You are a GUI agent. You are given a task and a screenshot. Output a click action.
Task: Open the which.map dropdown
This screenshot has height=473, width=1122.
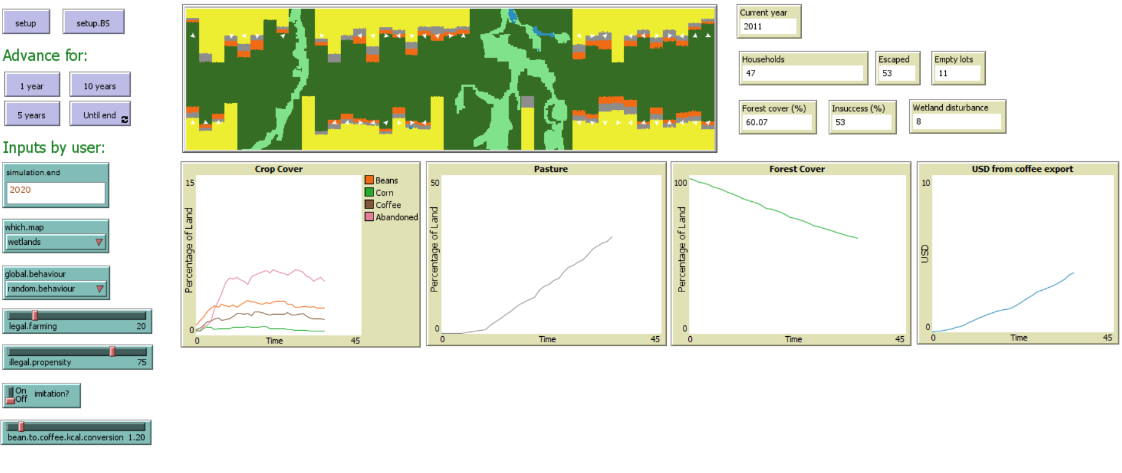coord(55,242)
